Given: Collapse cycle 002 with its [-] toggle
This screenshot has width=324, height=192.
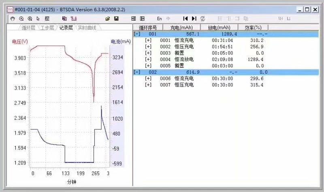Looking at the screenshot, I should 137,72.
